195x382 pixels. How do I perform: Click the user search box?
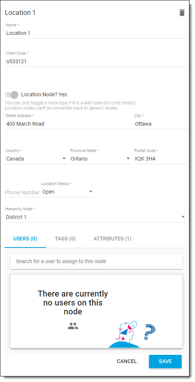(x=96, y=261)
